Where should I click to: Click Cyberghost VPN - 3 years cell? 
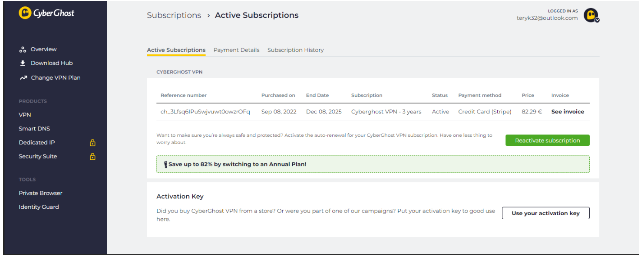tap(386, 112)
